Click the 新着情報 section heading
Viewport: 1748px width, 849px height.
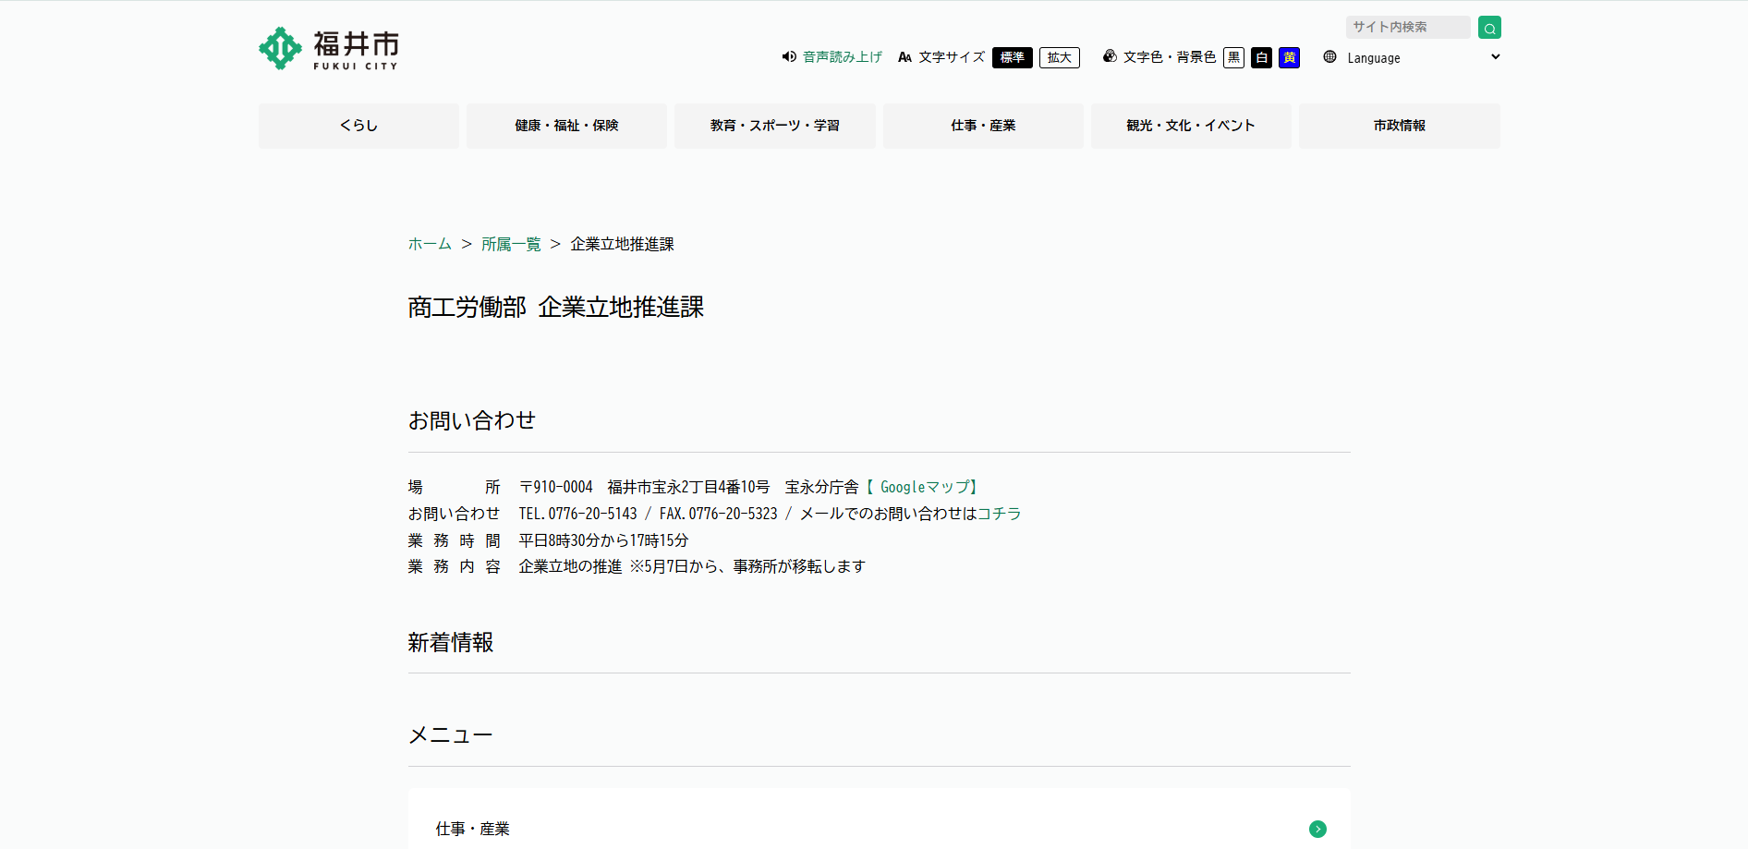click(451, 642)
